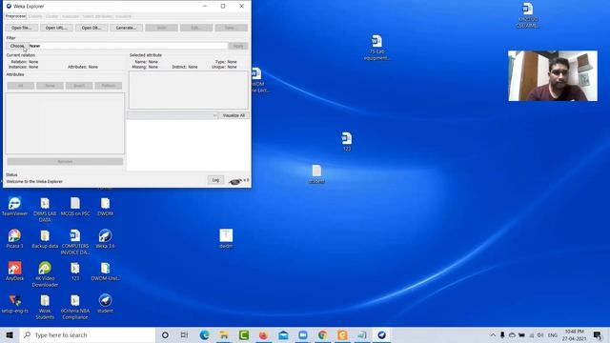Open the volume control in system tray

click(540, 334)
